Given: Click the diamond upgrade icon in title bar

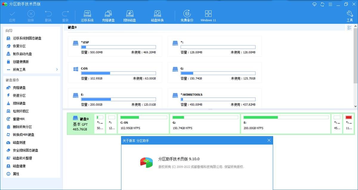Looking at the screenshot, I should (314, 4).
